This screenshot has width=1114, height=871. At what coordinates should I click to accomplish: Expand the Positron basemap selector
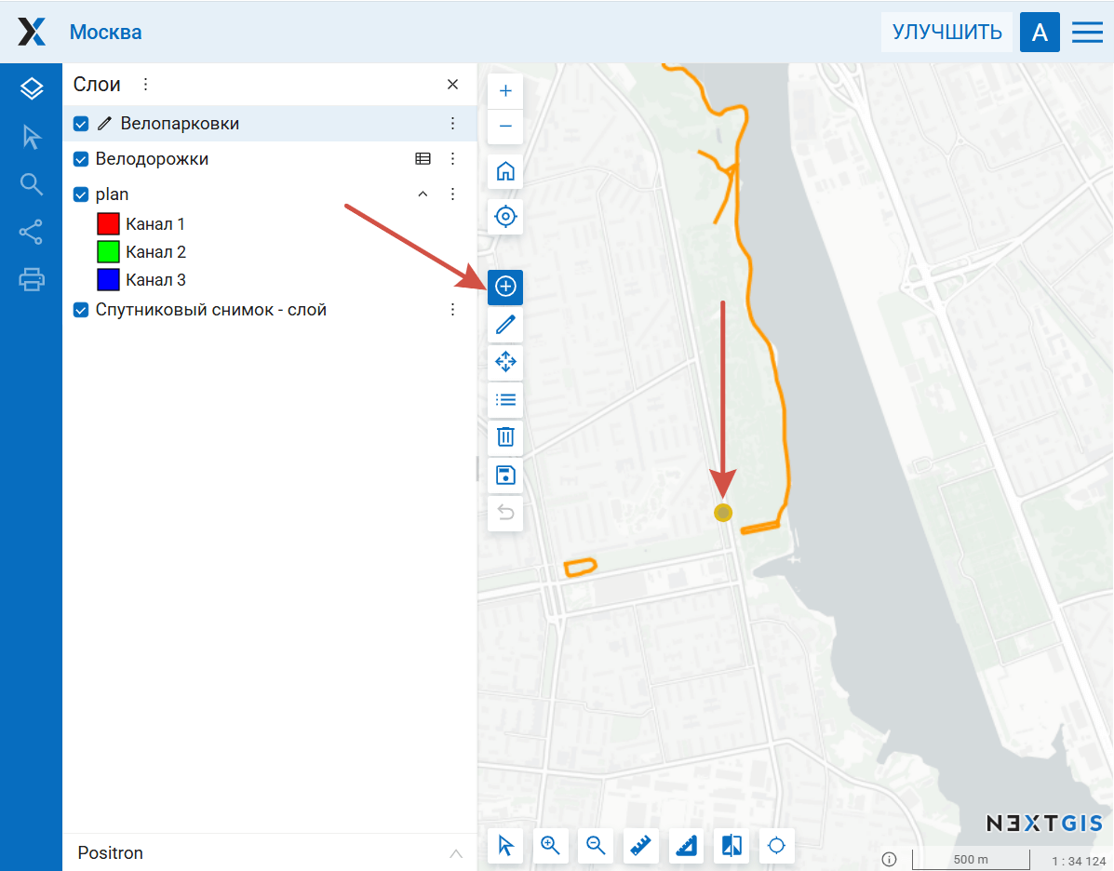coord(456,853)
